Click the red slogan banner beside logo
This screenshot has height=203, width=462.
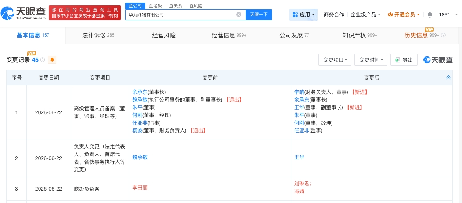(x=85, y=13)
